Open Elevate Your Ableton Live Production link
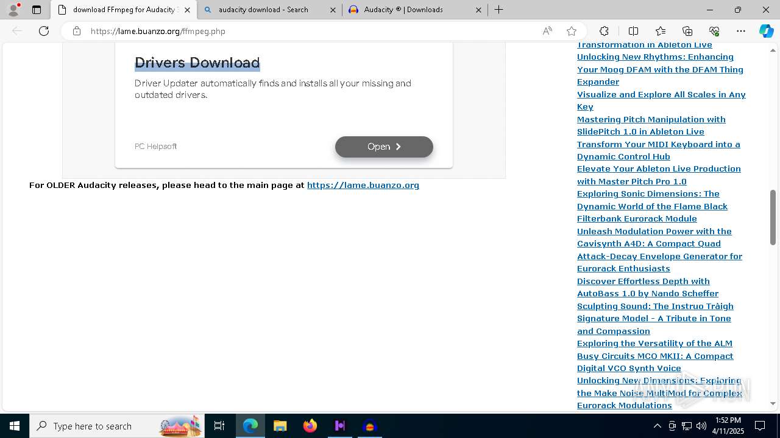The height and width of the screenshot is (438, 780). coord(659,175)
